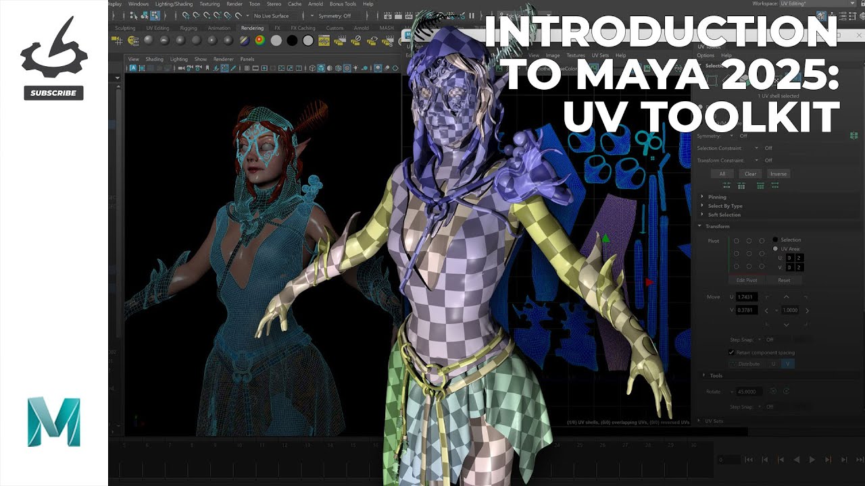Click move right arrow in Transform section
This screenshot has width=865, height=486.
point(807,310)
